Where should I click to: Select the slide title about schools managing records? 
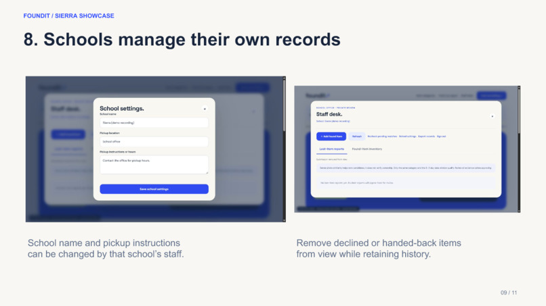pos(182,39)
